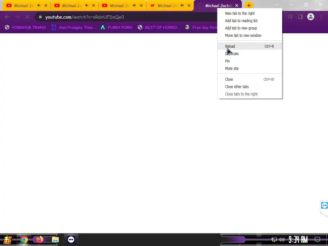Choose 'Add tab to new group'

[250, 28]
